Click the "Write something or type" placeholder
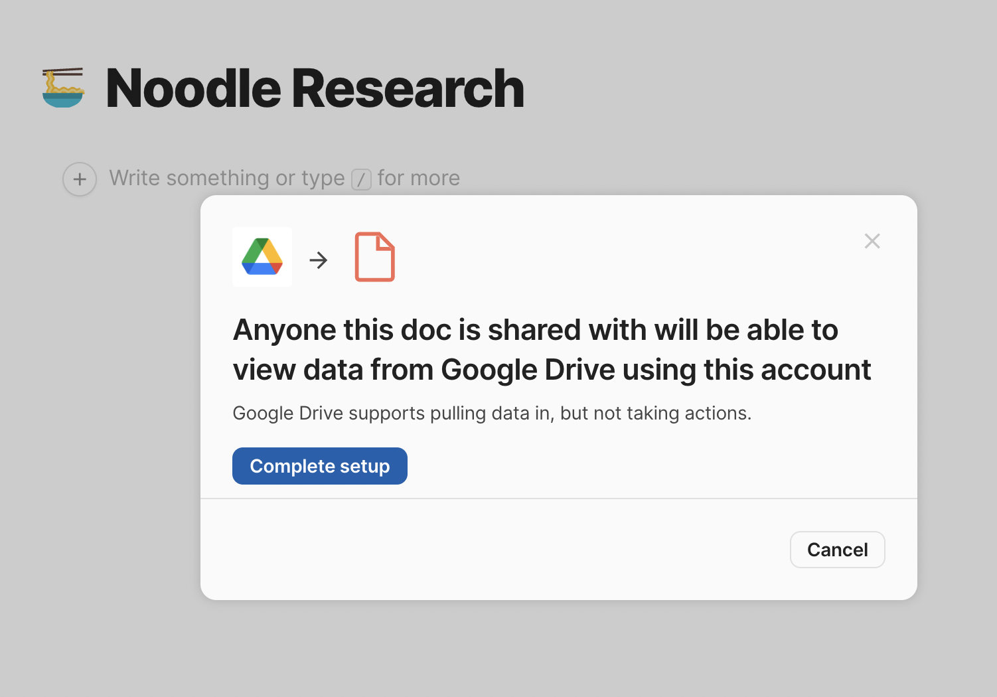 (x=227, y=179)
